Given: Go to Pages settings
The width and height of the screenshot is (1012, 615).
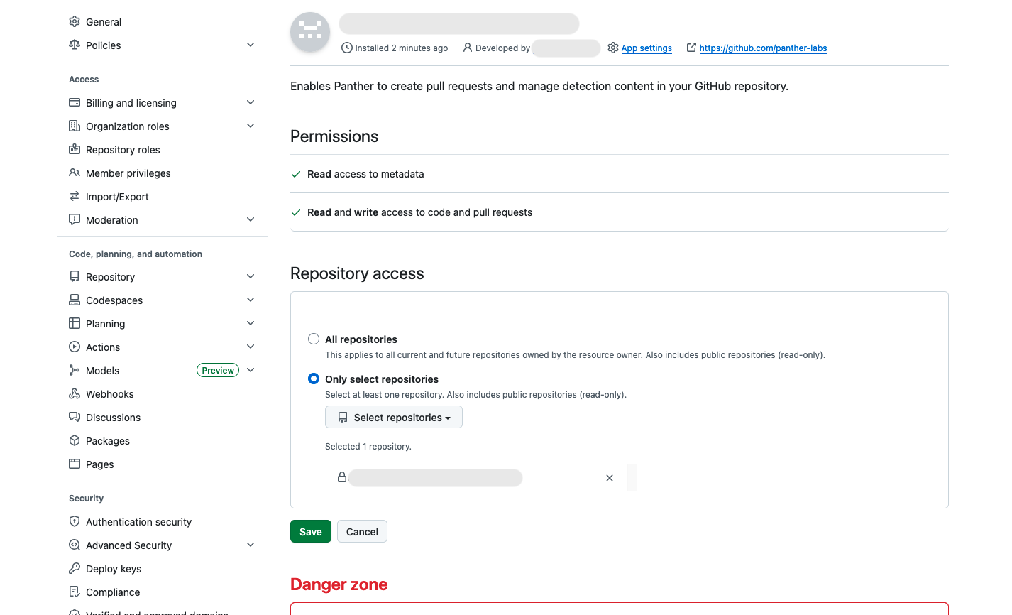Looking at the screenshot, I should 163,464.
